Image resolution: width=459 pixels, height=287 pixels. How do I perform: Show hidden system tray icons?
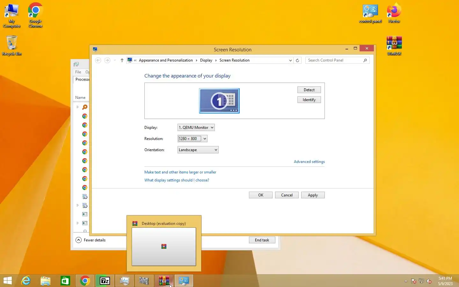pos(406,281)
